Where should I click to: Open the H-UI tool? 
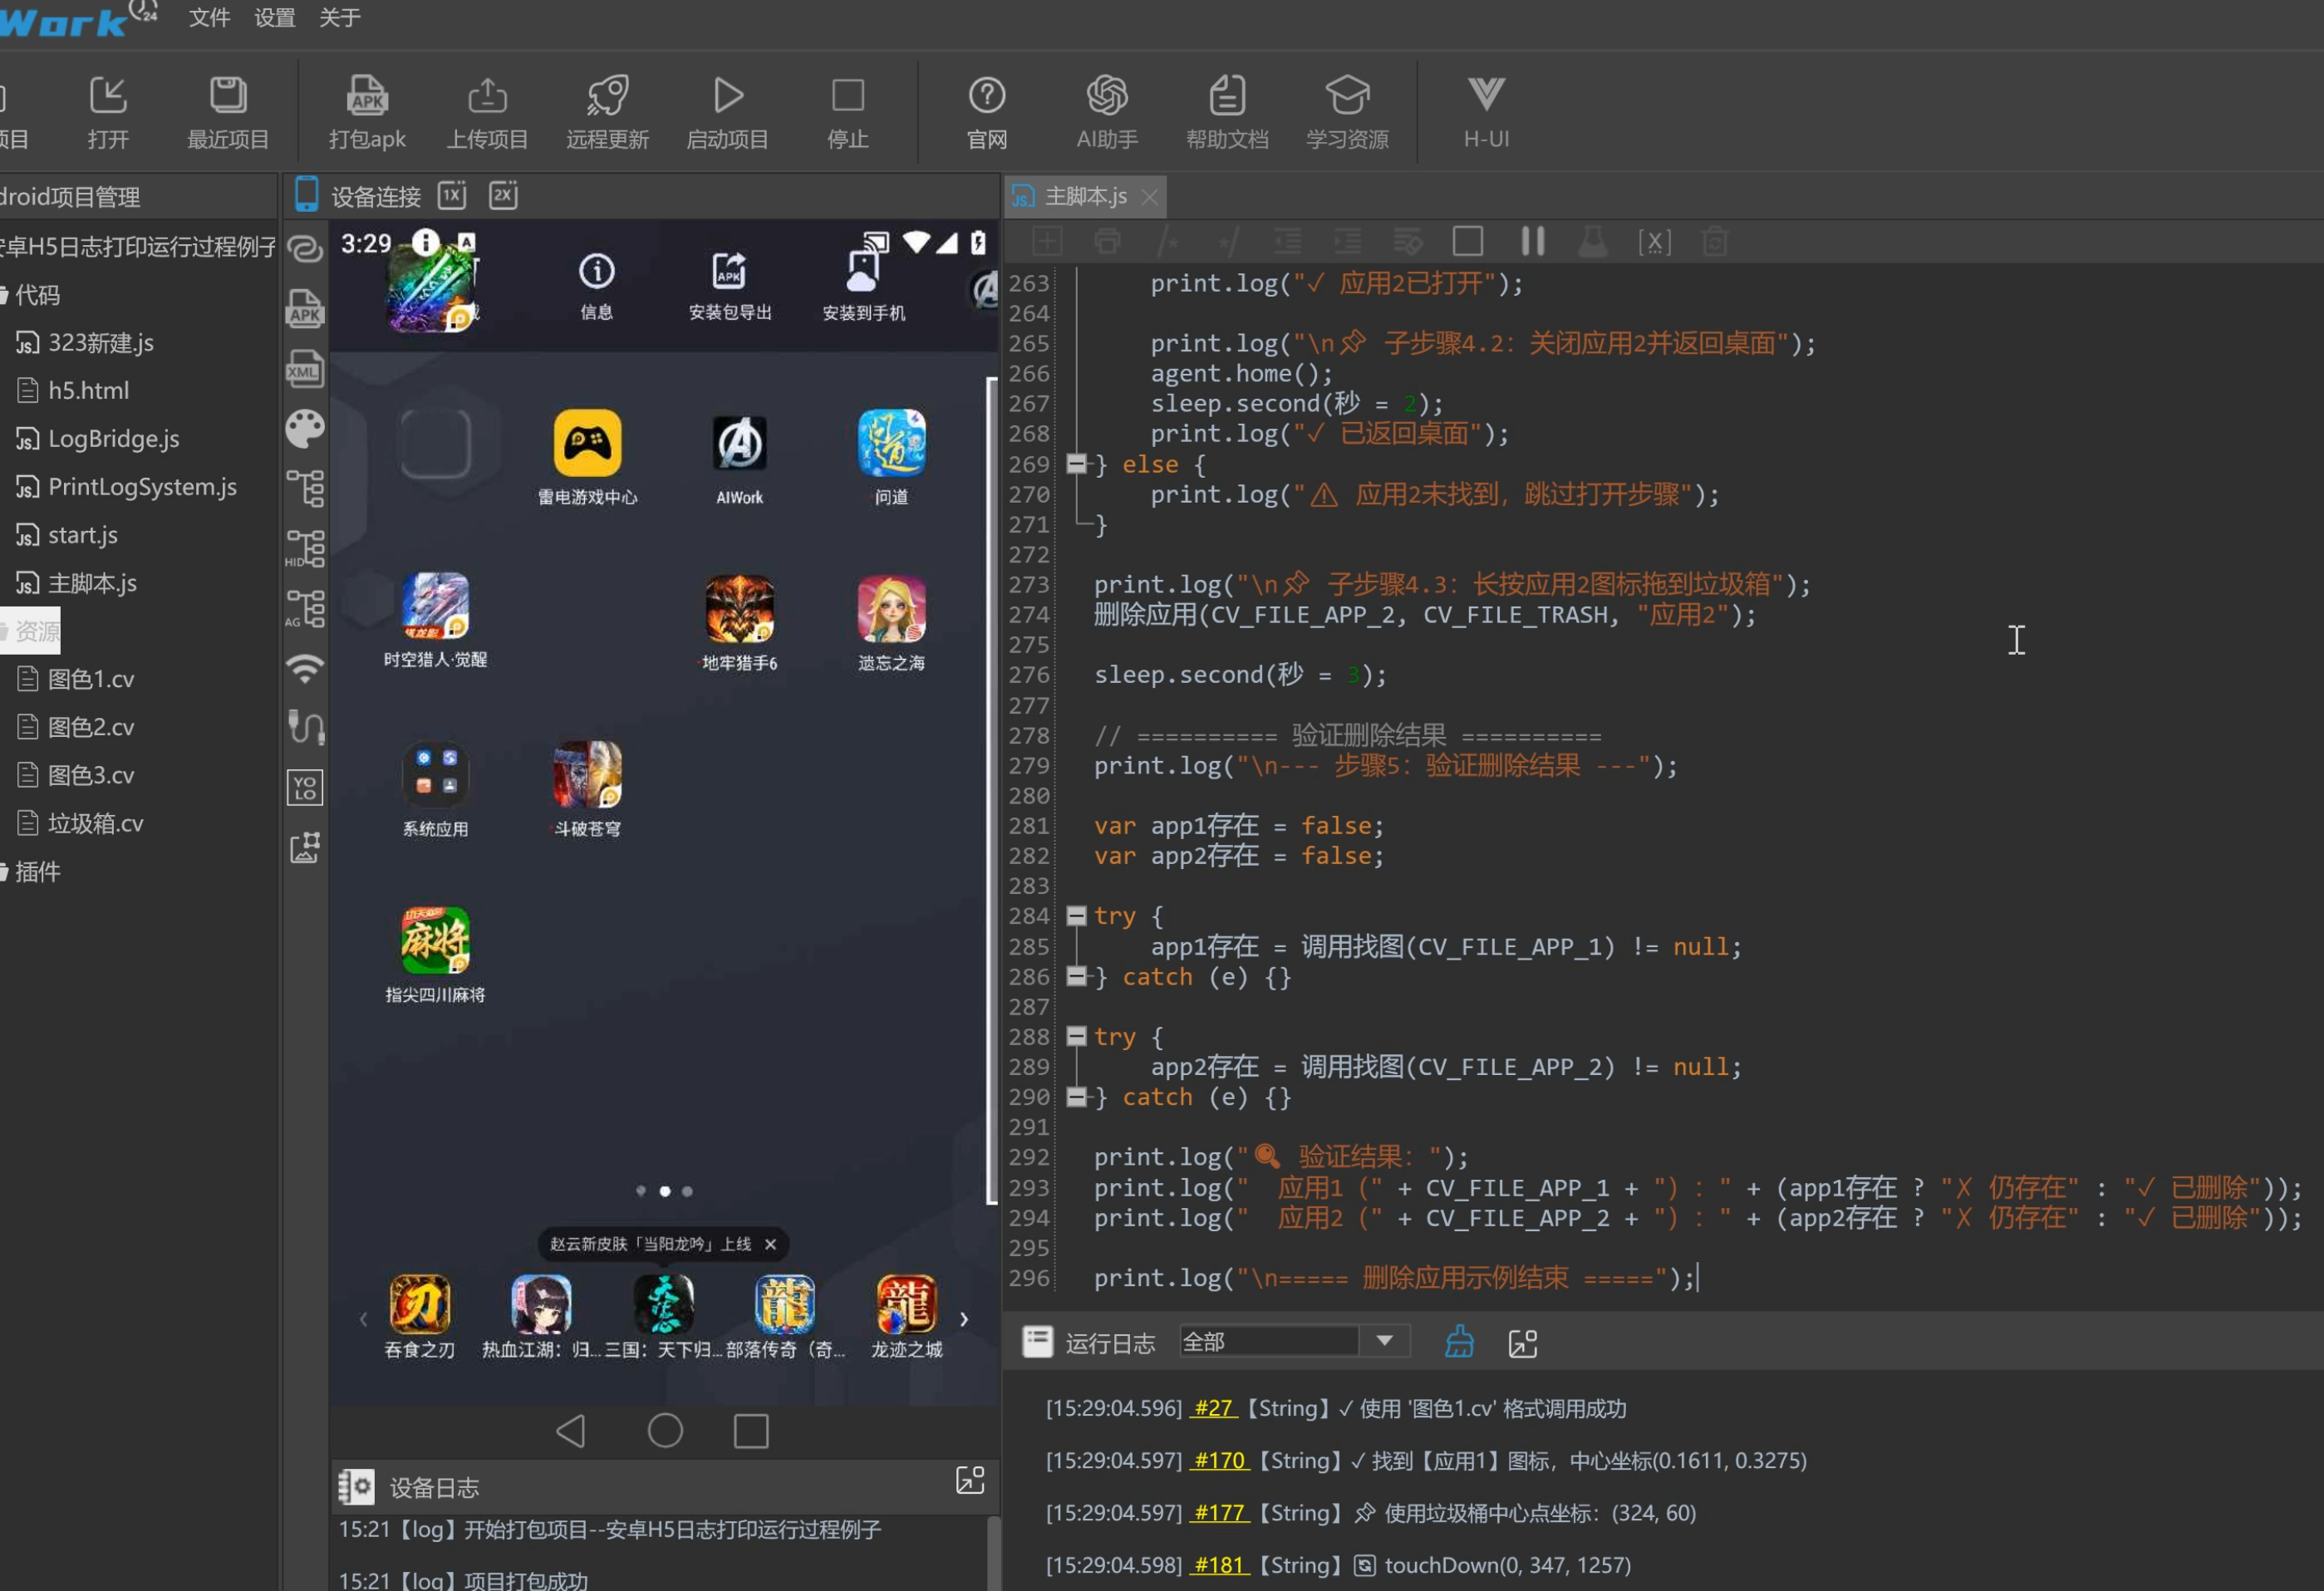point(1486,111)
